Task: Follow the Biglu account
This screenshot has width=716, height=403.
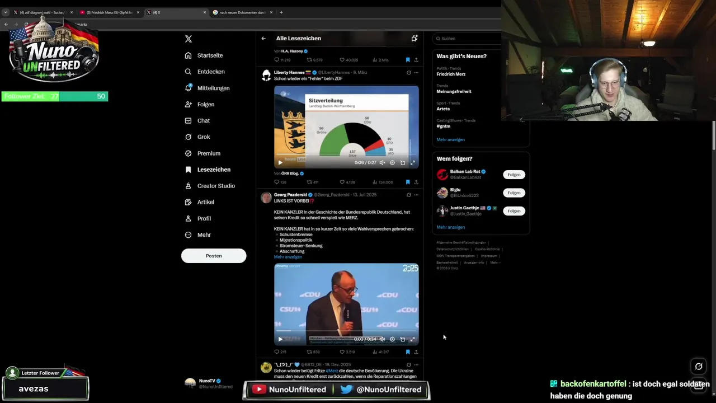Action: point(514,193)
